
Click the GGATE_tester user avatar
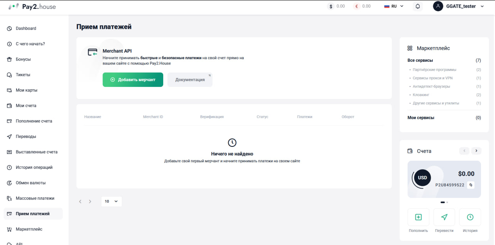coord(438,6)
